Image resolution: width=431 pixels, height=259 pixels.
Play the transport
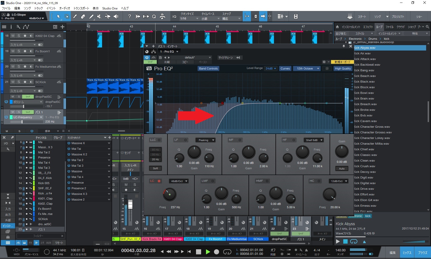[208, 252]
